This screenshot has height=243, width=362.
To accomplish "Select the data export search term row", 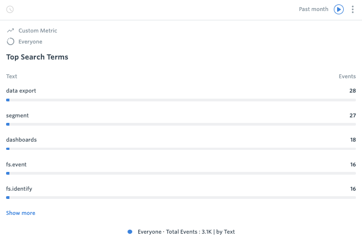I will click(x=181, y=94).
